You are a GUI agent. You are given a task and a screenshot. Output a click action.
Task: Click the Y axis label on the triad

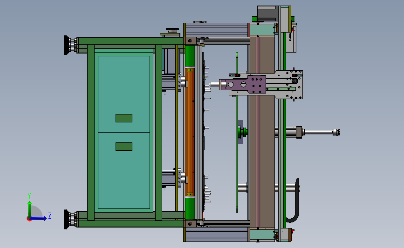click(29, 196)
